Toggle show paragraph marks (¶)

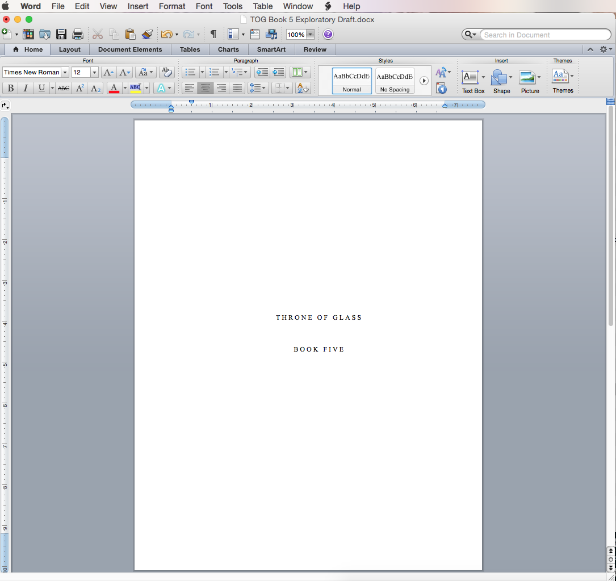point(213,34)
